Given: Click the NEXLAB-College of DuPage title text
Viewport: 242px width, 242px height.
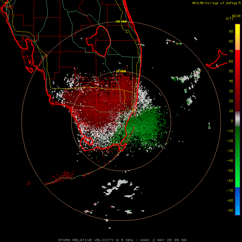Looking at the screenshot, I should click(x=215, y=3).
